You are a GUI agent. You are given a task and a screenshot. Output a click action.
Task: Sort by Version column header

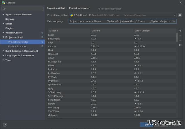[112, 31]
